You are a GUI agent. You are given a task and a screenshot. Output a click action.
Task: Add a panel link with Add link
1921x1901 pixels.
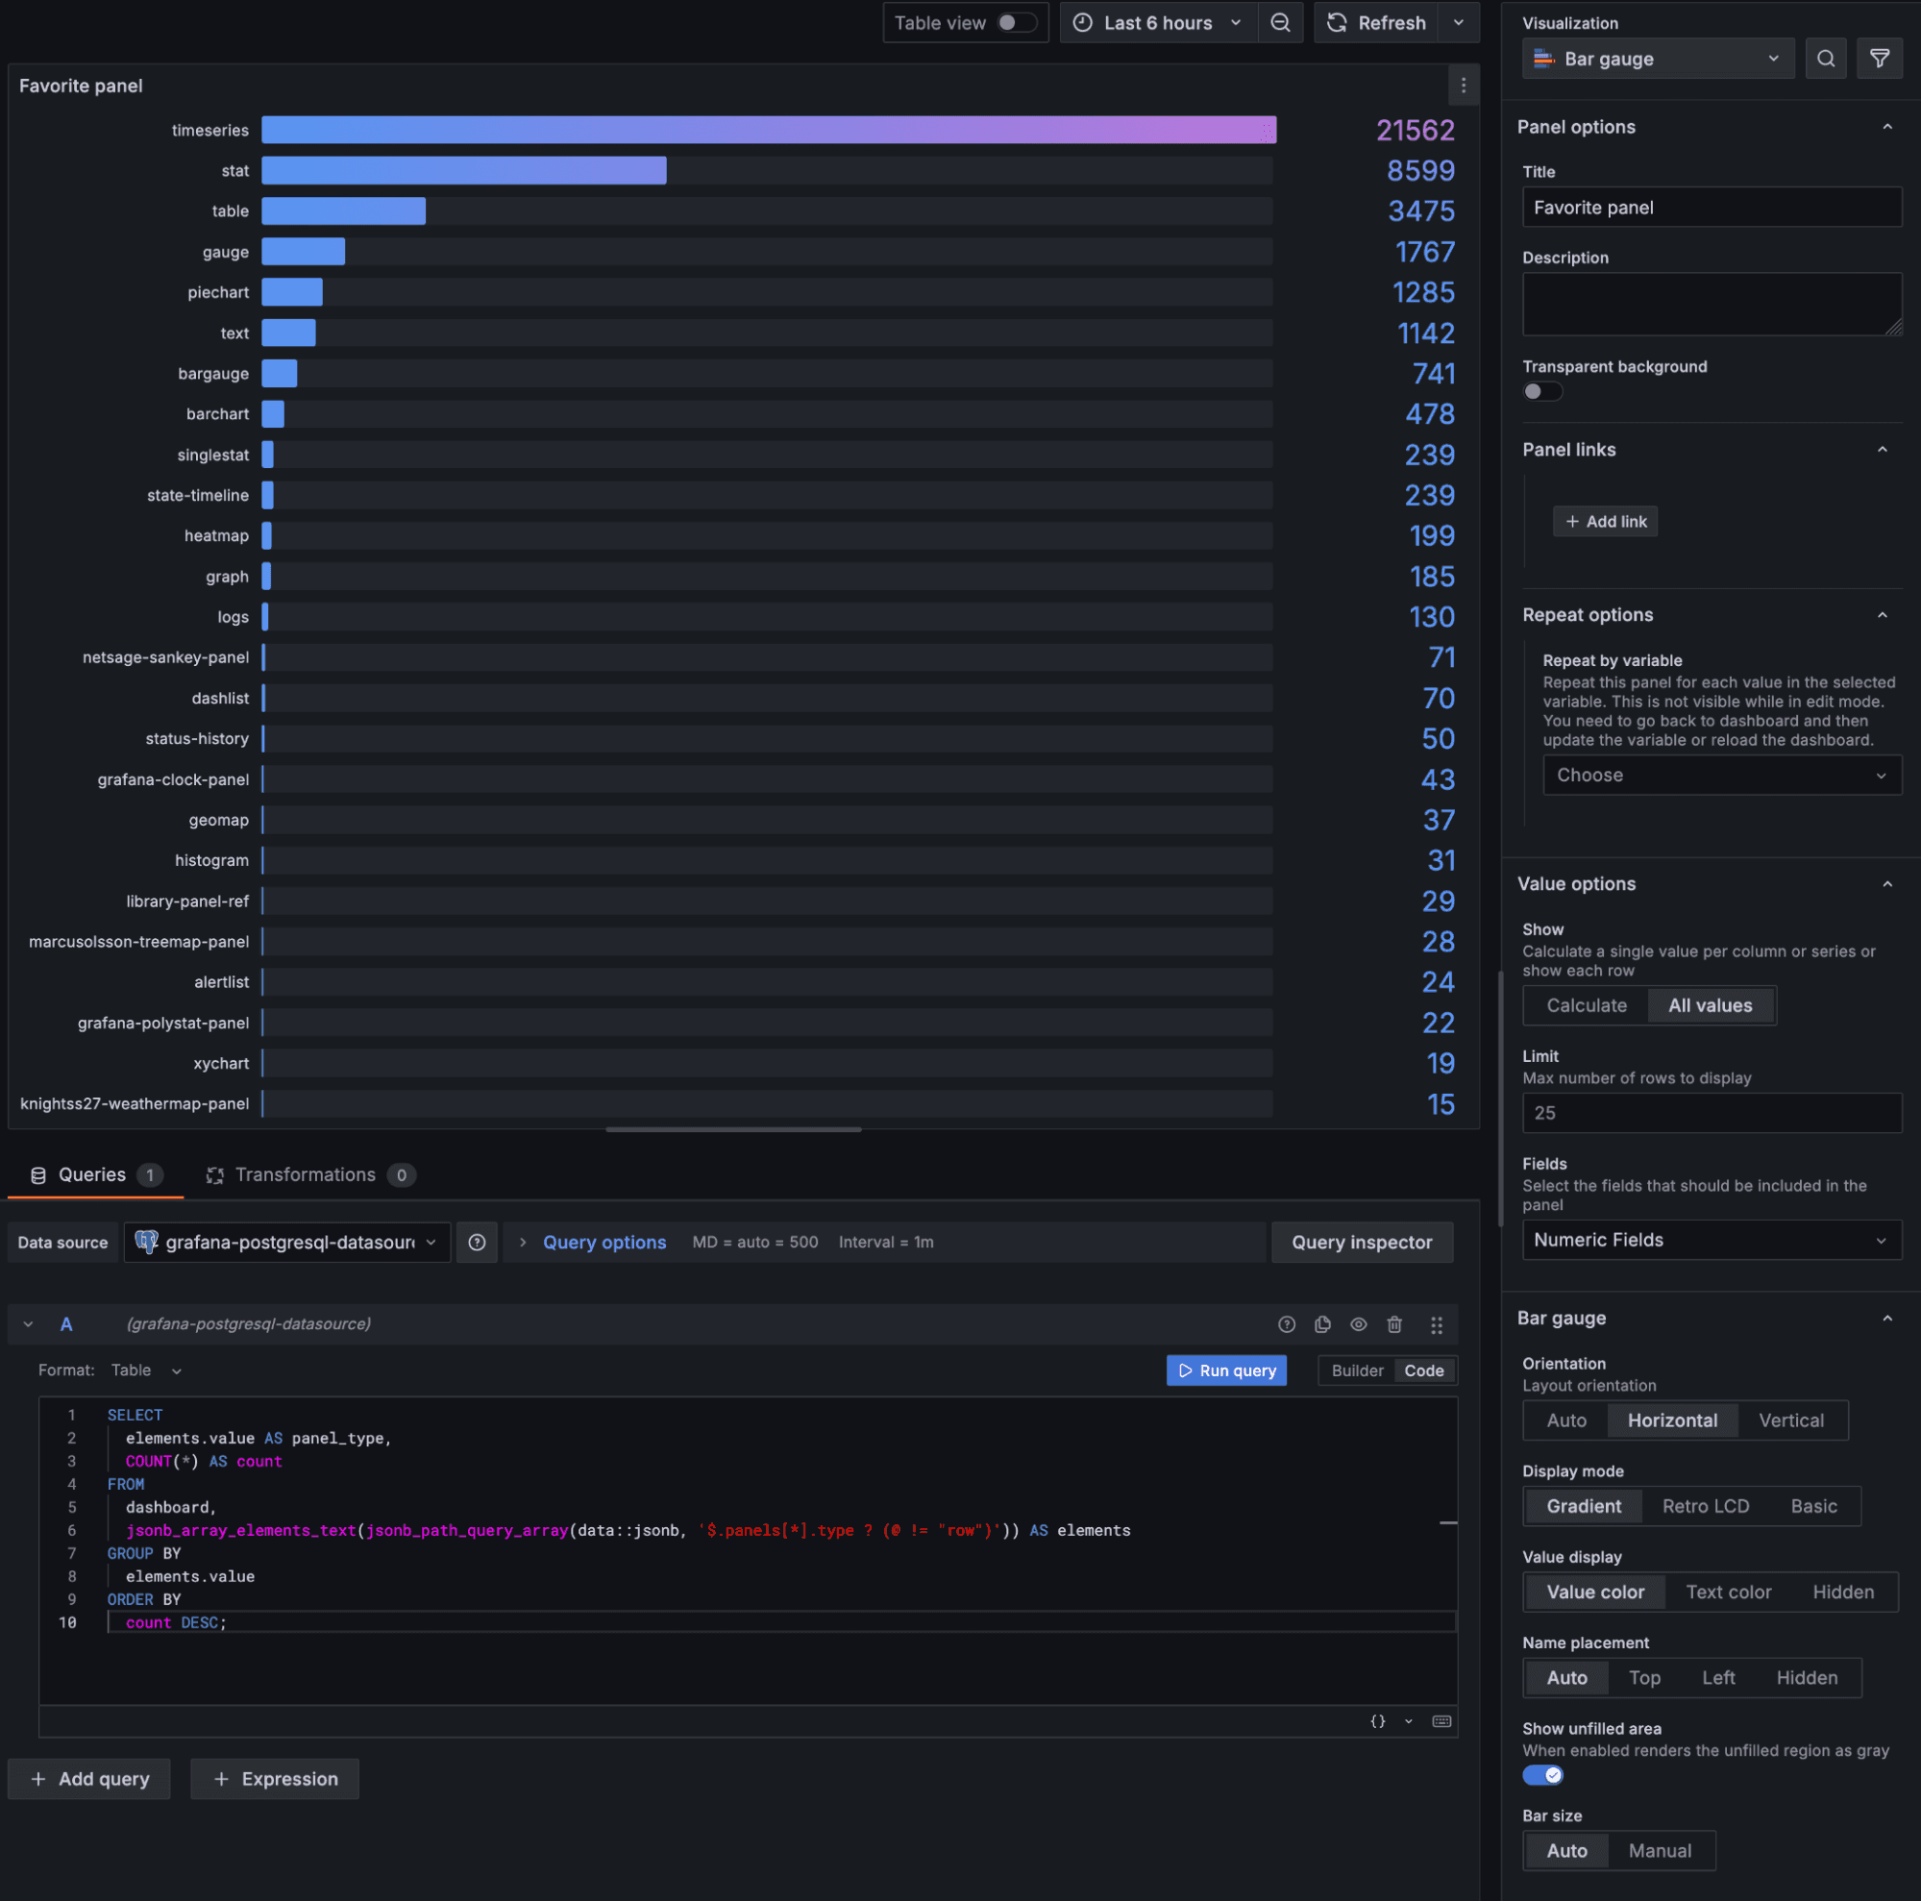[x=1605, y=520]
